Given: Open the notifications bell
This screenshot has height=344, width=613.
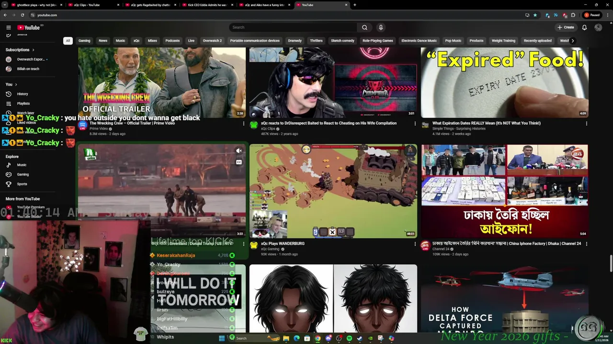Looking at the screenshot, I should click(584, 27).
